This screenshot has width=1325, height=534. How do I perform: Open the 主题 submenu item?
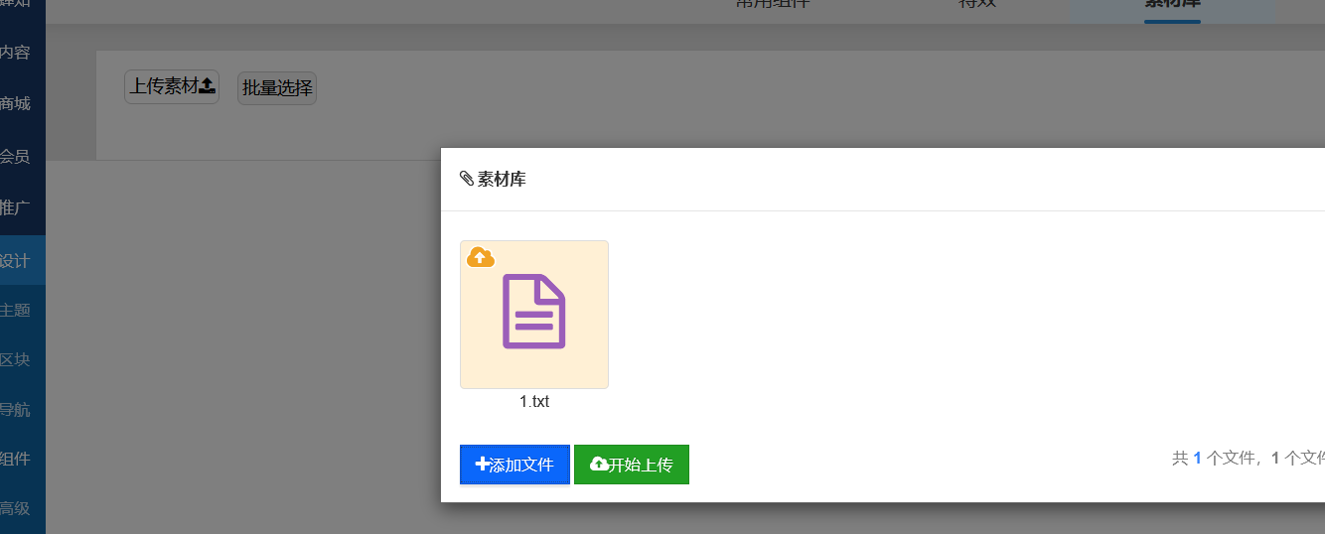click(x=16, y=310)
